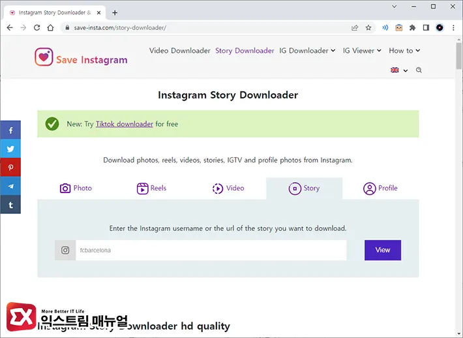The width and height of the screenshot is (463, 338).
Task: Select the Instagram Story Downloader browser tab
Action: (x=55, y=12)
